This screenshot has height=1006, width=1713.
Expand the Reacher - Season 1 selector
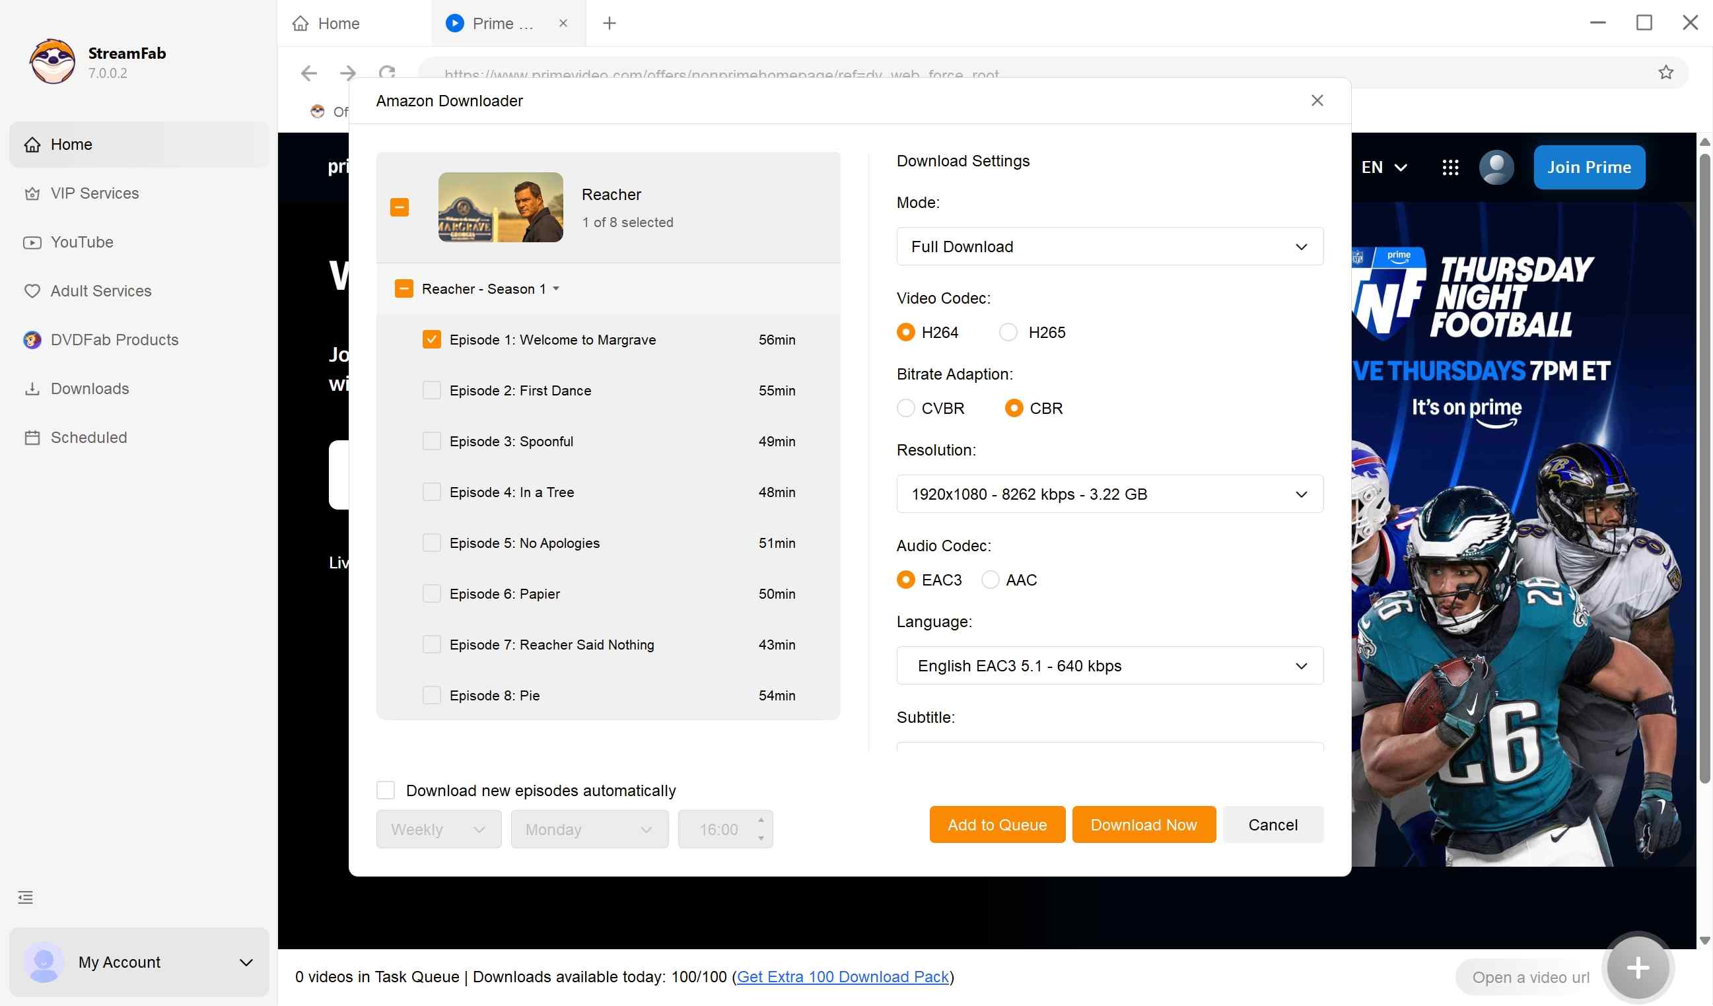[x=556, y=288]
